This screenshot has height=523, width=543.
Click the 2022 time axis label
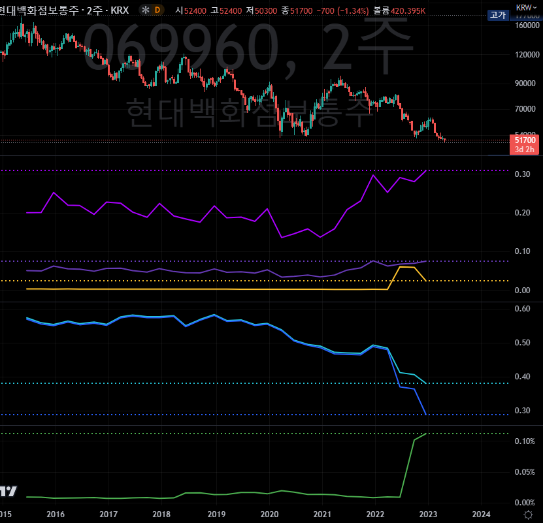tap(375, 514)
